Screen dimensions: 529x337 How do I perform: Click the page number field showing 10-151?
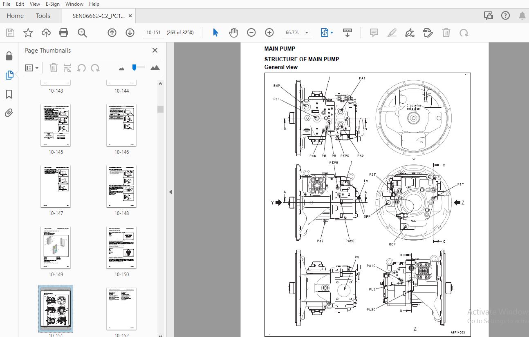click(x=153, y=33)
